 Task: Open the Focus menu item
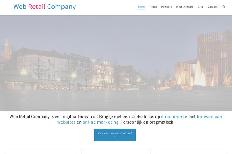coord(153,7)
